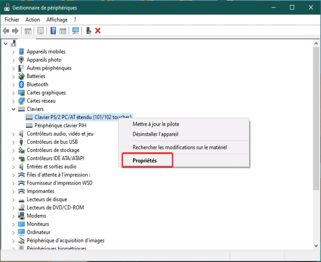321x262 pixels.
Task: Click the vertical scrollbar down arrow
Action: click(x=316, y=245)
